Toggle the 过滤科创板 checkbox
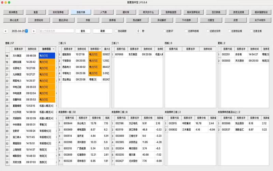Screen dimensions: 273x171 (186, 31)
